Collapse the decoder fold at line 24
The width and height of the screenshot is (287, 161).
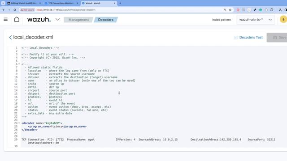click(x=19, y=123)
